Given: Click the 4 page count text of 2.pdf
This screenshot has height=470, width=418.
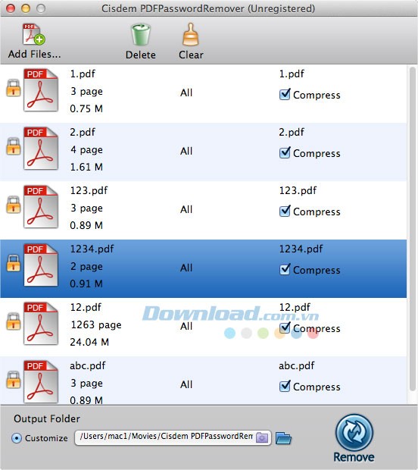Looking at the screenshot, I should click(86, 150).
